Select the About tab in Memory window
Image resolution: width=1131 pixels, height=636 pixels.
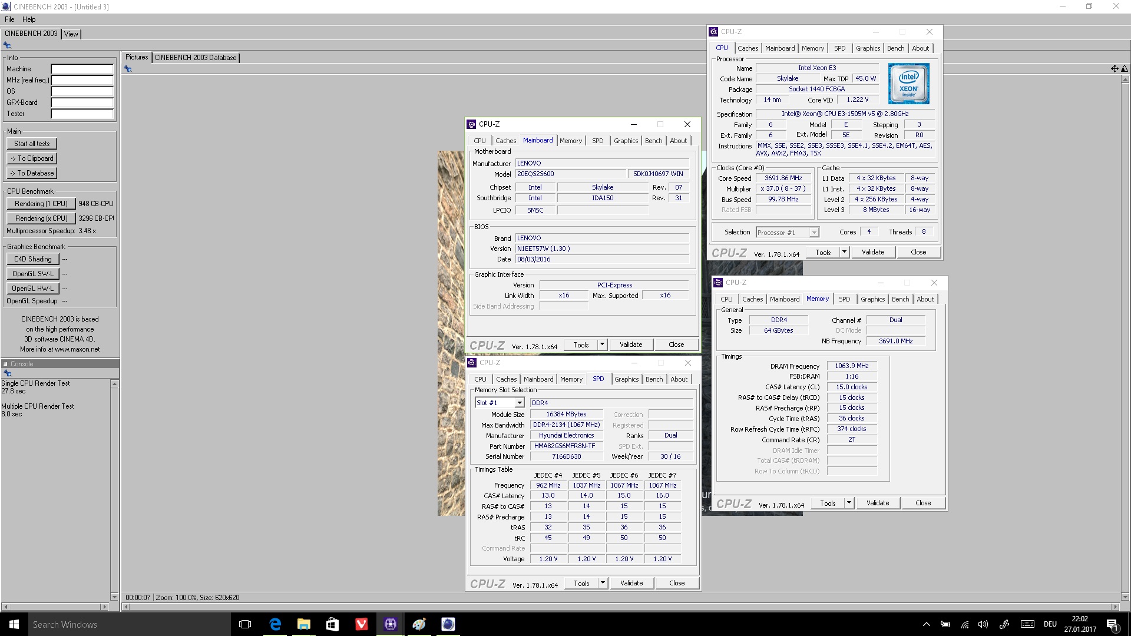point(925,299)
